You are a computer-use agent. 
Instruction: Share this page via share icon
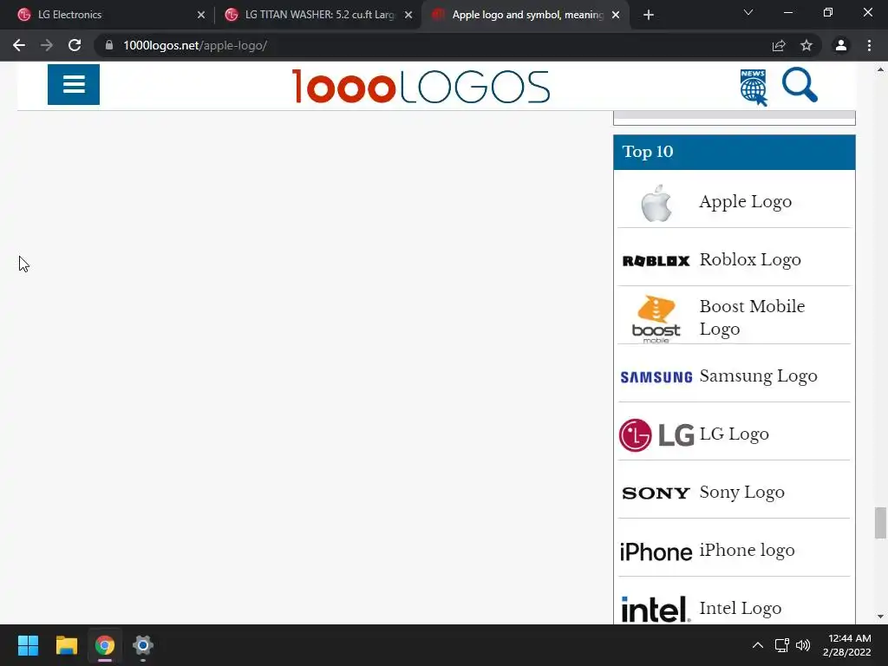click(779, 45)
